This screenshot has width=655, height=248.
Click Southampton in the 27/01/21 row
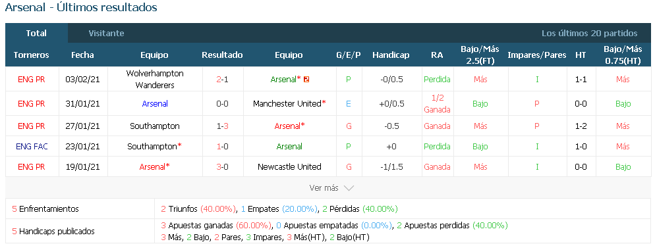[x=155, y=126]
